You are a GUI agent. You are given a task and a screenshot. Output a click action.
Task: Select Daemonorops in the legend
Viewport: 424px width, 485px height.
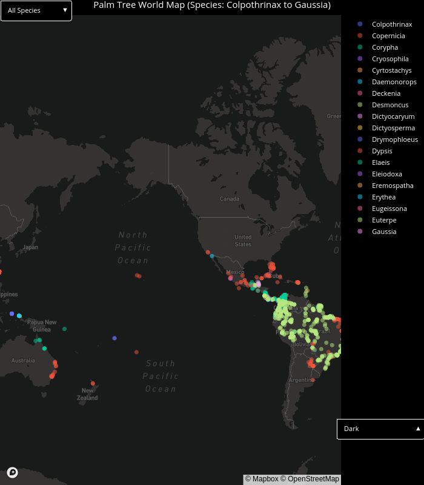pyautogui.click(x=394, y=82)
